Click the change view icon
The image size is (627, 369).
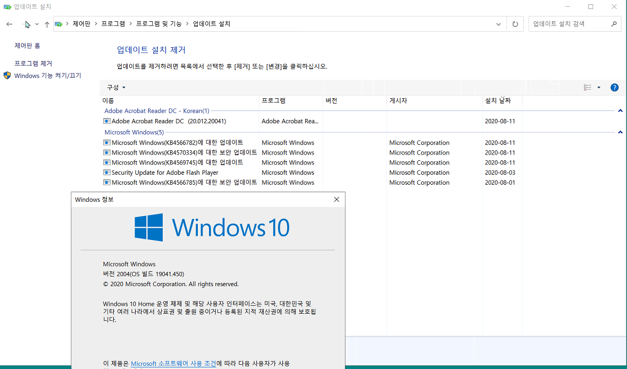[588, 88]
